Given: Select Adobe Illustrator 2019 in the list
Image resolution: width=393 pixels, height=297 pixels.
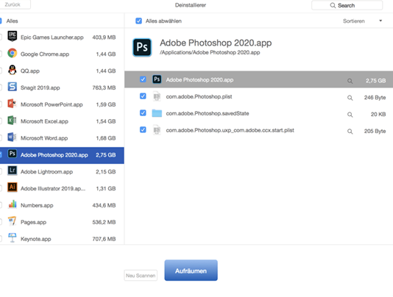Looking at the screenshot, I should pos(62,189).
